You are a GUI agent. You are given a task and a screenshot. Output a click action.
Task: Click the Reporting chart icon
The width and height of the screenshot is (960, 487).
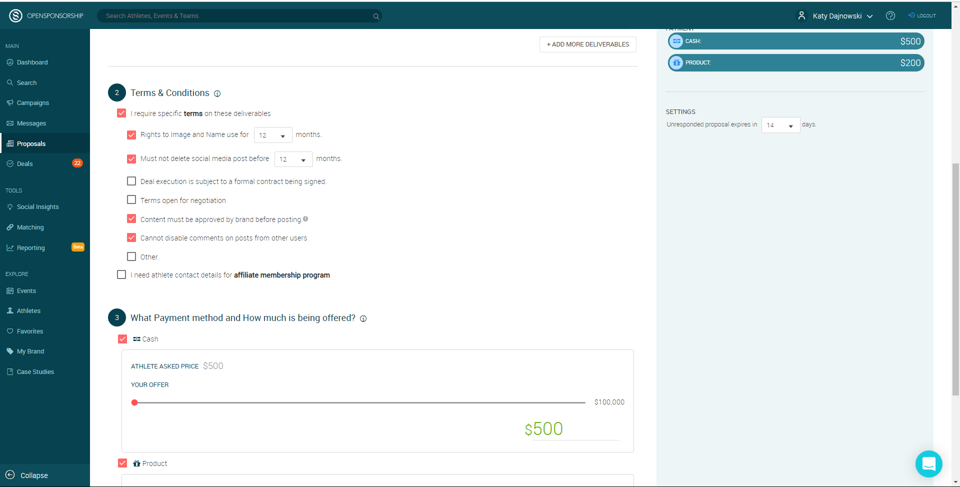click(x=10, y=247)
